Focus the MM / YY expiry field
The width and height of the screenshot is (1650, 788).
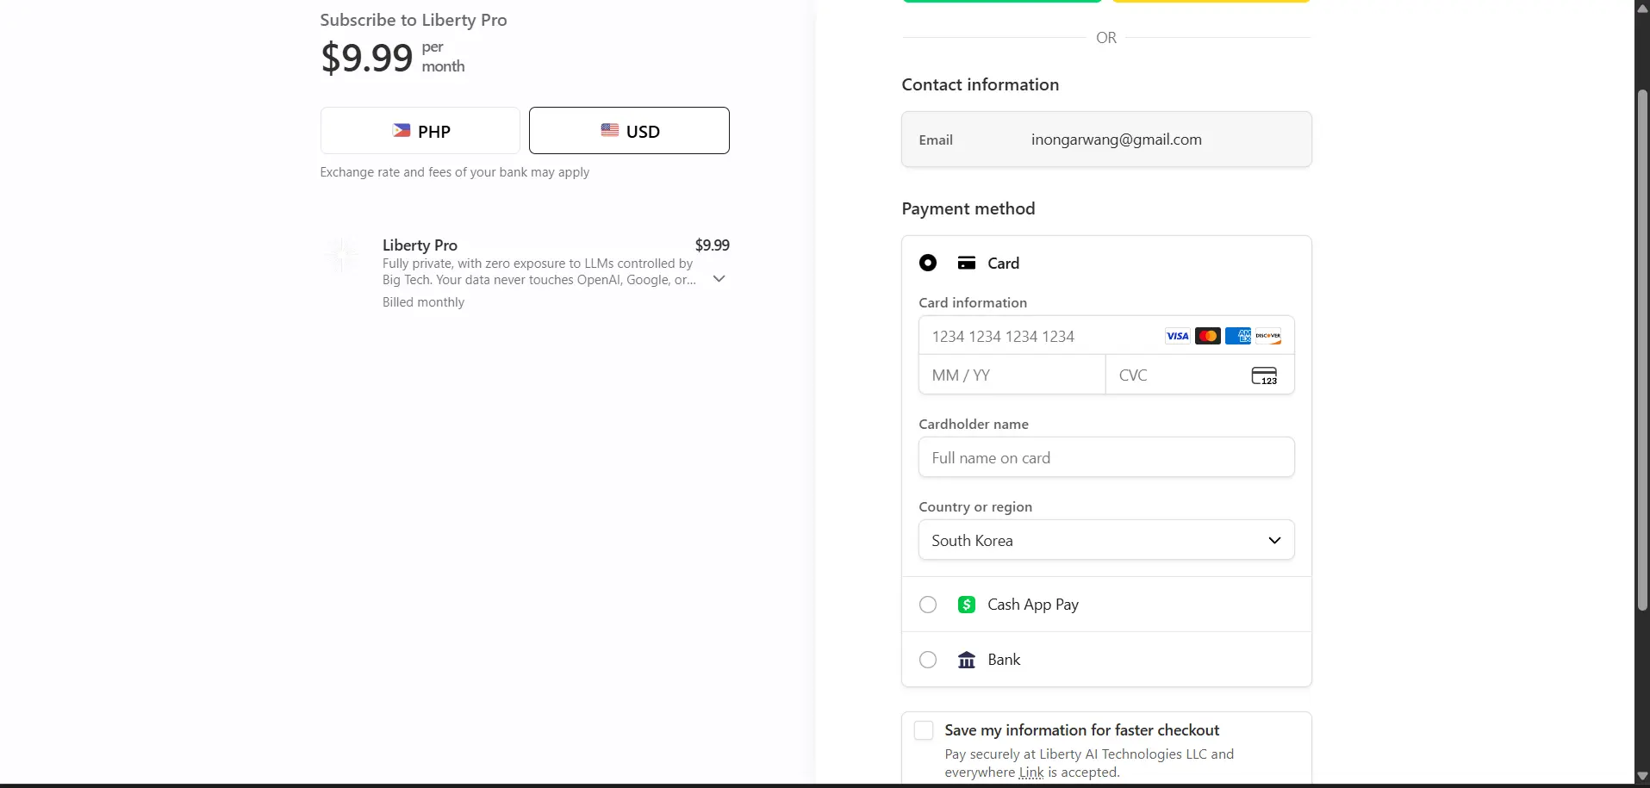pos(1012,375)
